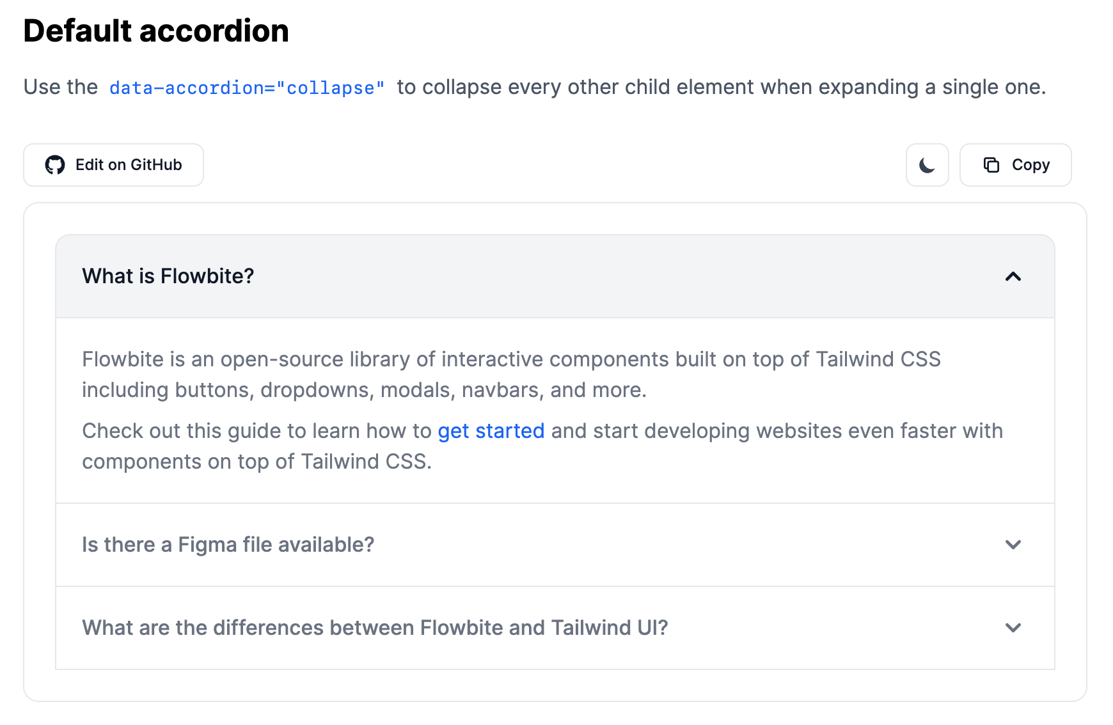This screenshot has width=1113, height=725.
Task: Click the data-accordion="collapse" code snippet
Action: [x=247, y=88]
